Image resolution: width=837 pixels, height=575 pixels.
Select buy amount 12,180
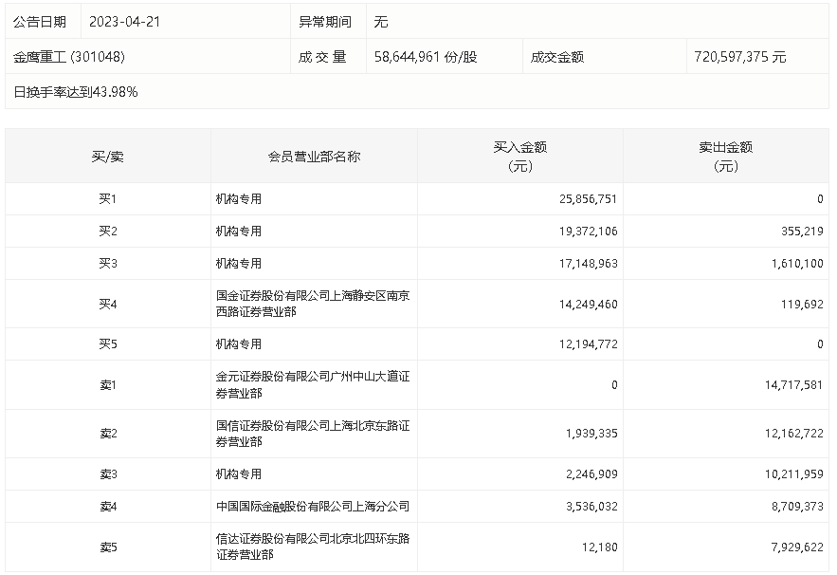pyautogui.click(x=599, y=547)
